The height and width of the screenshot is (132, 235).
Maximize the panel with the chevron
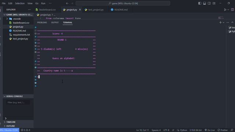(232, 22)
